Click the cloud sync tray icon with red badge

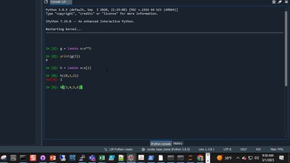244,158
